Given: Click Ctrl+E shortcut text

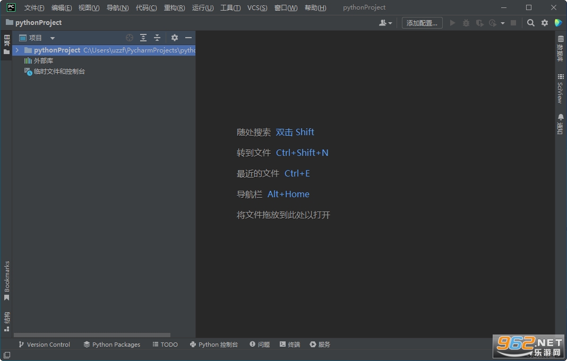Looking at the screenshot, I should (x=297, y=174).
